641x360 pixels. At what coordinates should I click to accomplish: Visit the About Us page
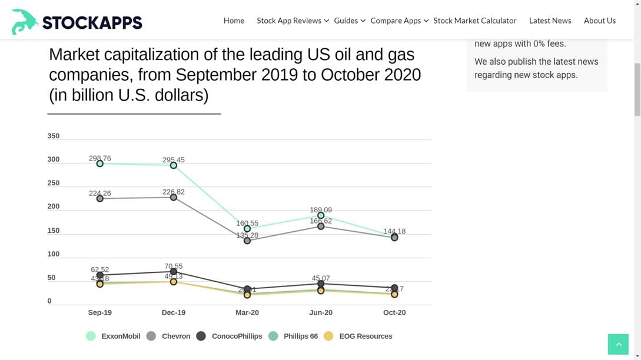(599, 21)
